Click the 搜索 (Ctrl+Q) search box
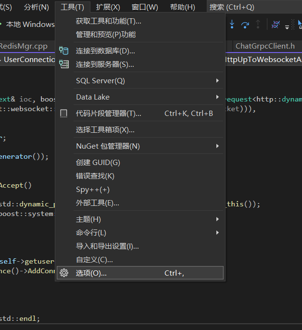 [x=254, y=7]
